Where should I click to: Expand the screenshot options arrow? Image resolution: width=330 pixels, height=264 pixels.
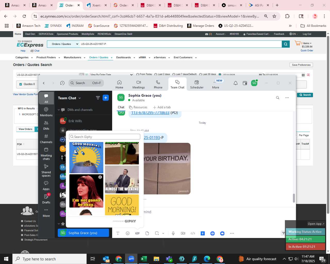163,233
